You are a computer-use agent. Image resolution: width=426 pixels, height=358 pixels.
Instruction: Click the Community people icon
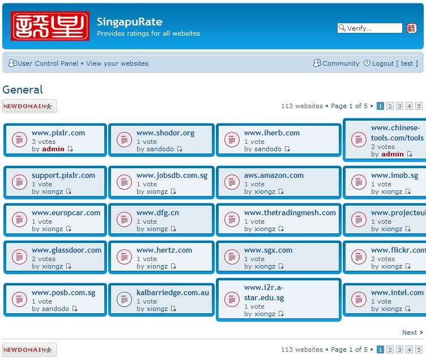click(317, 63)
